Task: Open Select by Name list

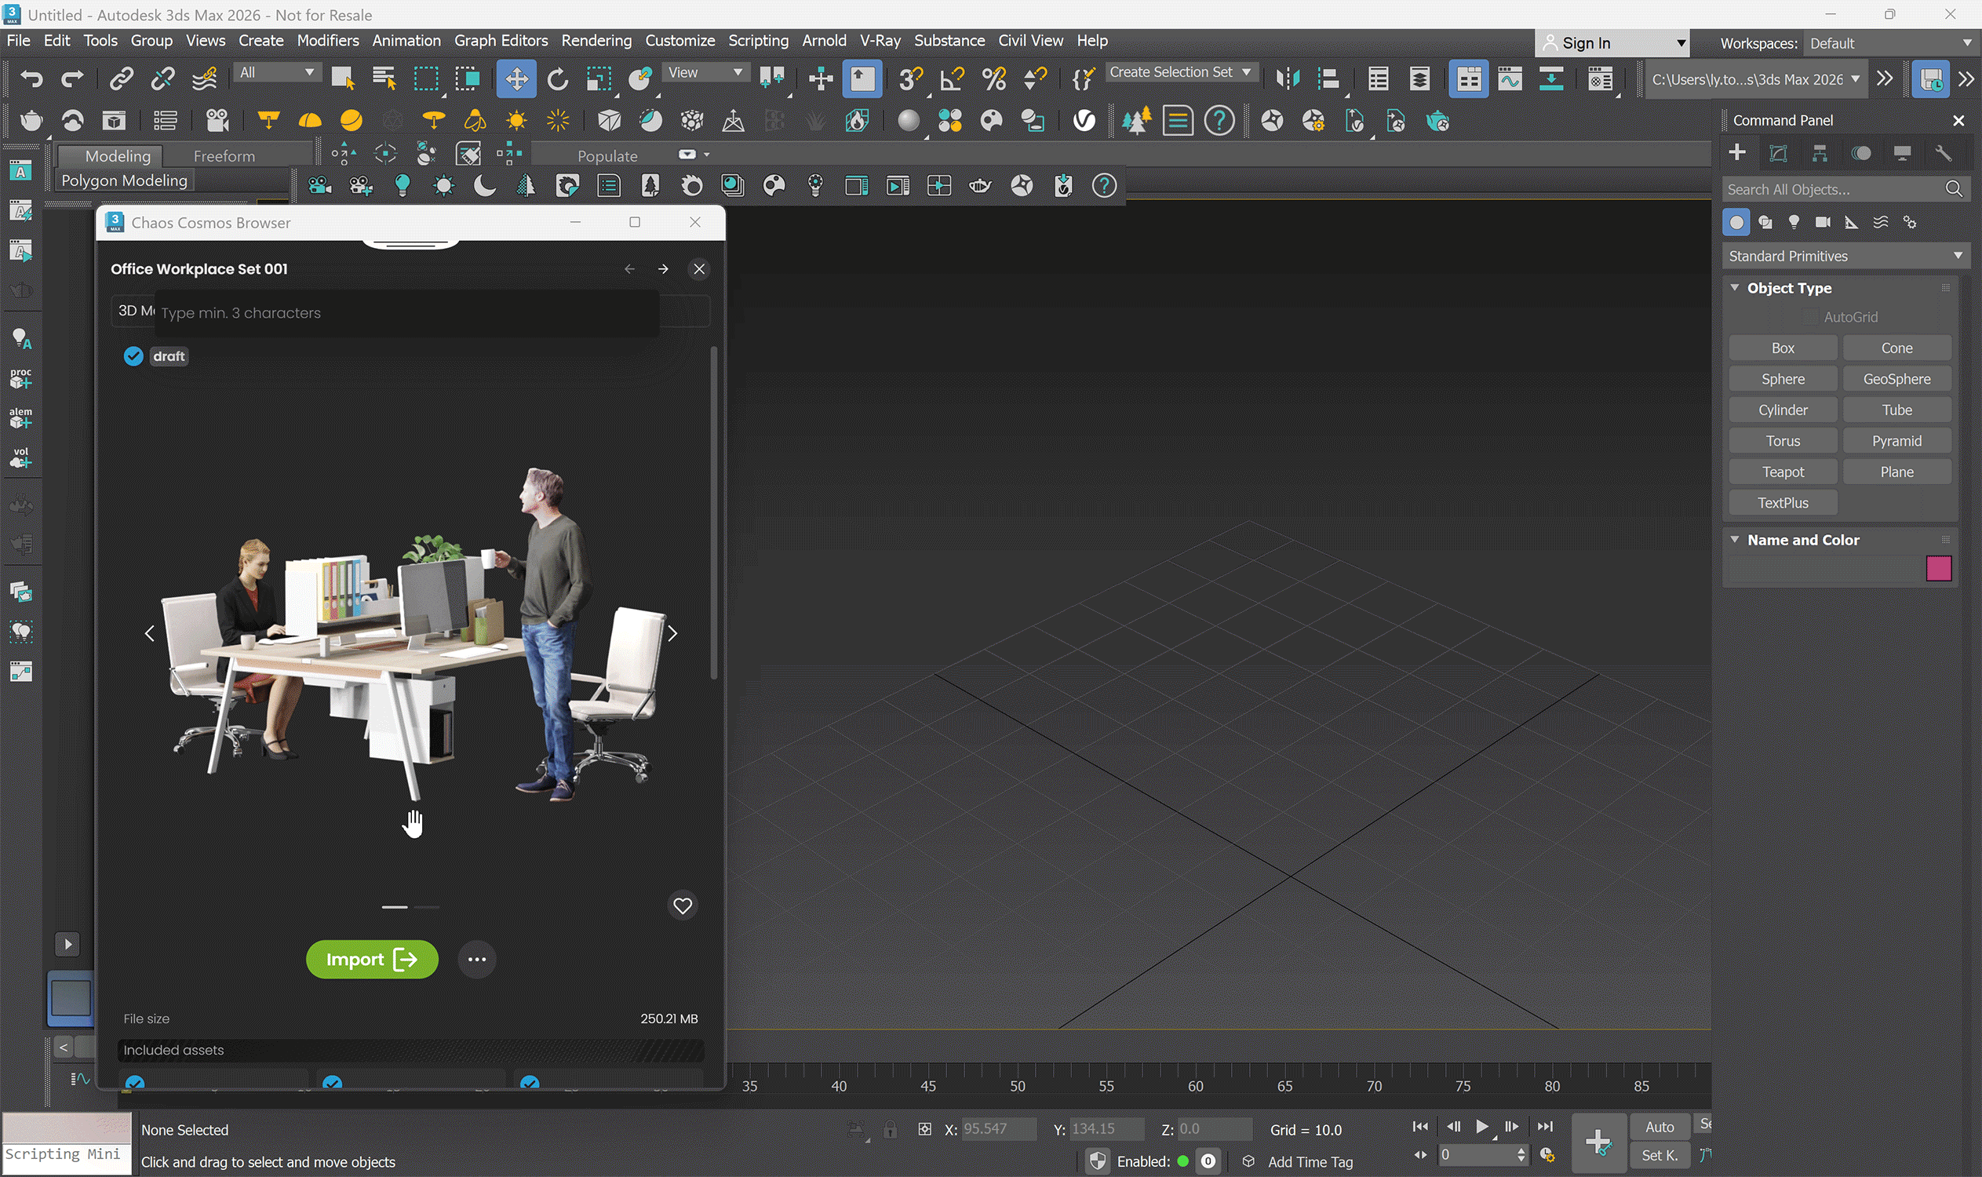Action: [384, 78]
